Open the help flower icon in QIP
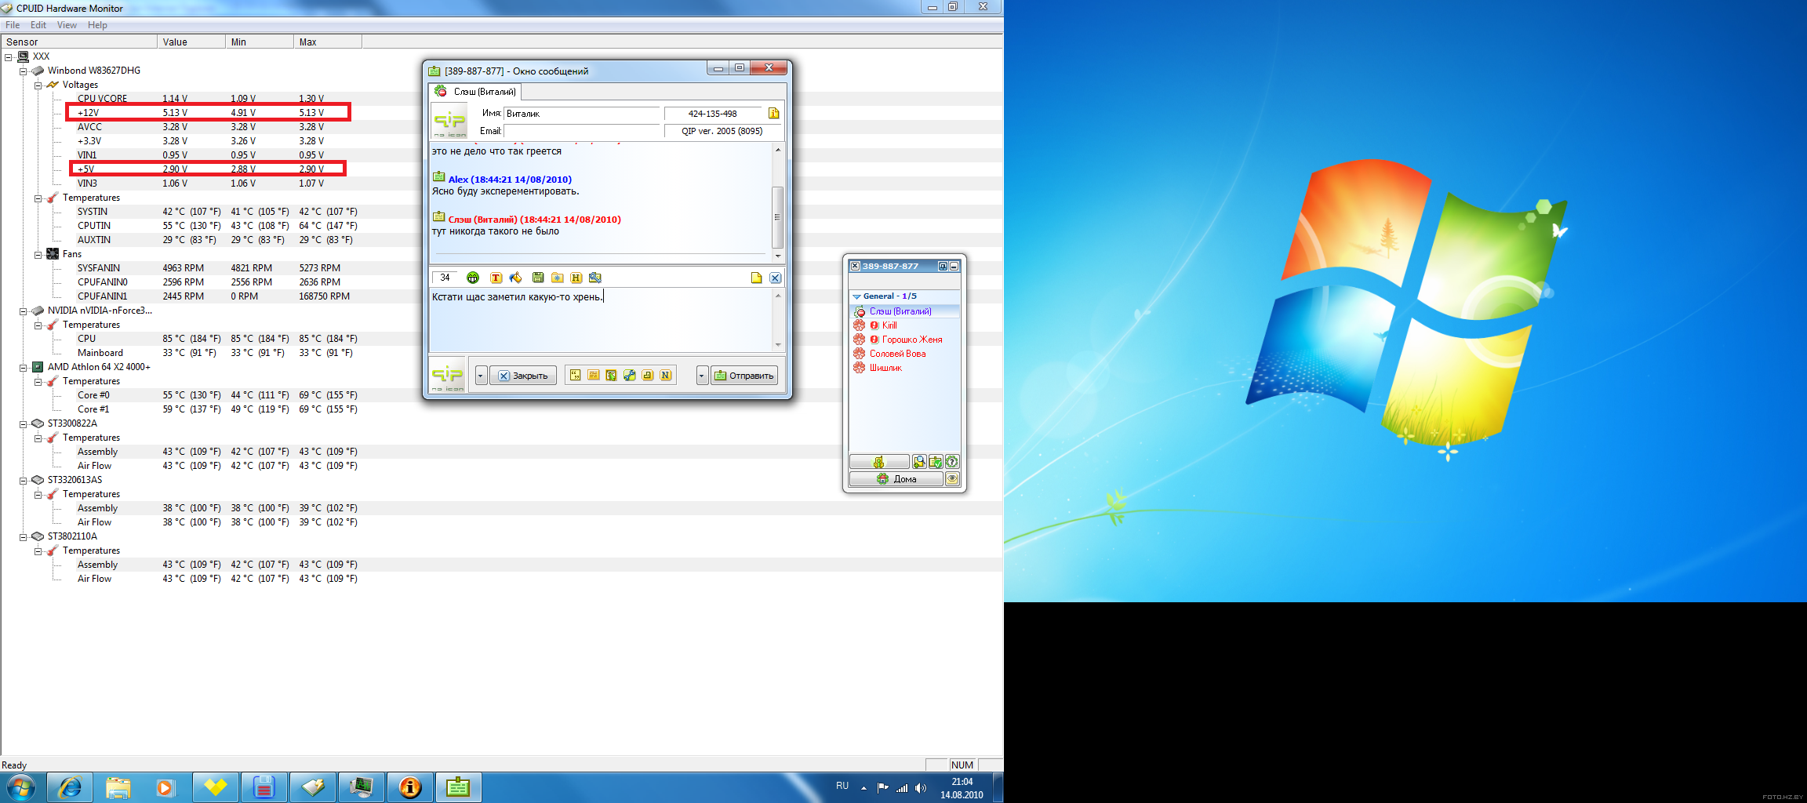1807x803 pixels. click(952, 462)
